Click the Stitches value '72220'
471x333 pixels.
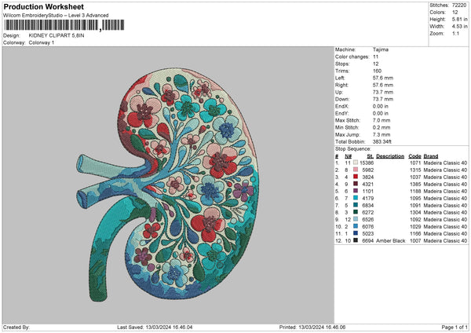[459, 5]
